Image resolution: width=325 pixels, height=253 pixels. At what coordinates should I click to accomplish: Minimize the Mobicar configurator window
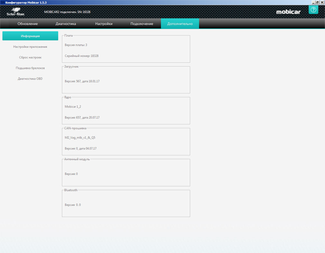313,3
